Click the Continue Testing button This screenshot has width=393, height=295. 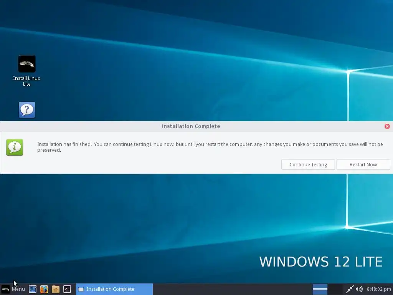308,164
